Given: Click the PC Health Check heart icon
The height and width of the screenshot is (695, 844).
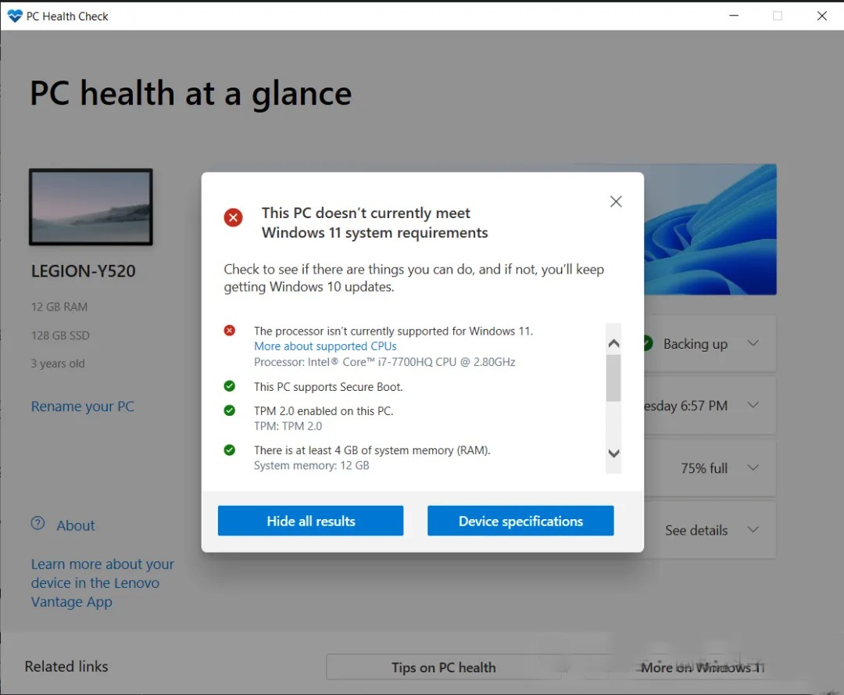Looking at the screenshot, I should pos(15,16).
